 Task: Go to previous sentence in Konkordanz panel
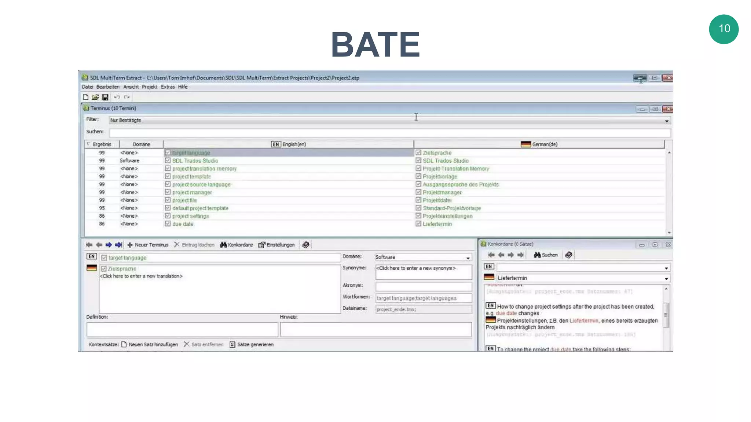501,255
